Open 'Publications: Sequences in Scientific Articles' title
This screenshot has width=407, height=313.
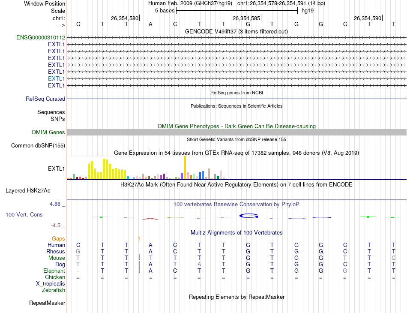(236, 106)
